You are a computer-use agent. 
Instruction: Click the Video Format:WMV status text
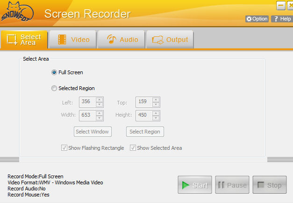click(x=55, y=182)
